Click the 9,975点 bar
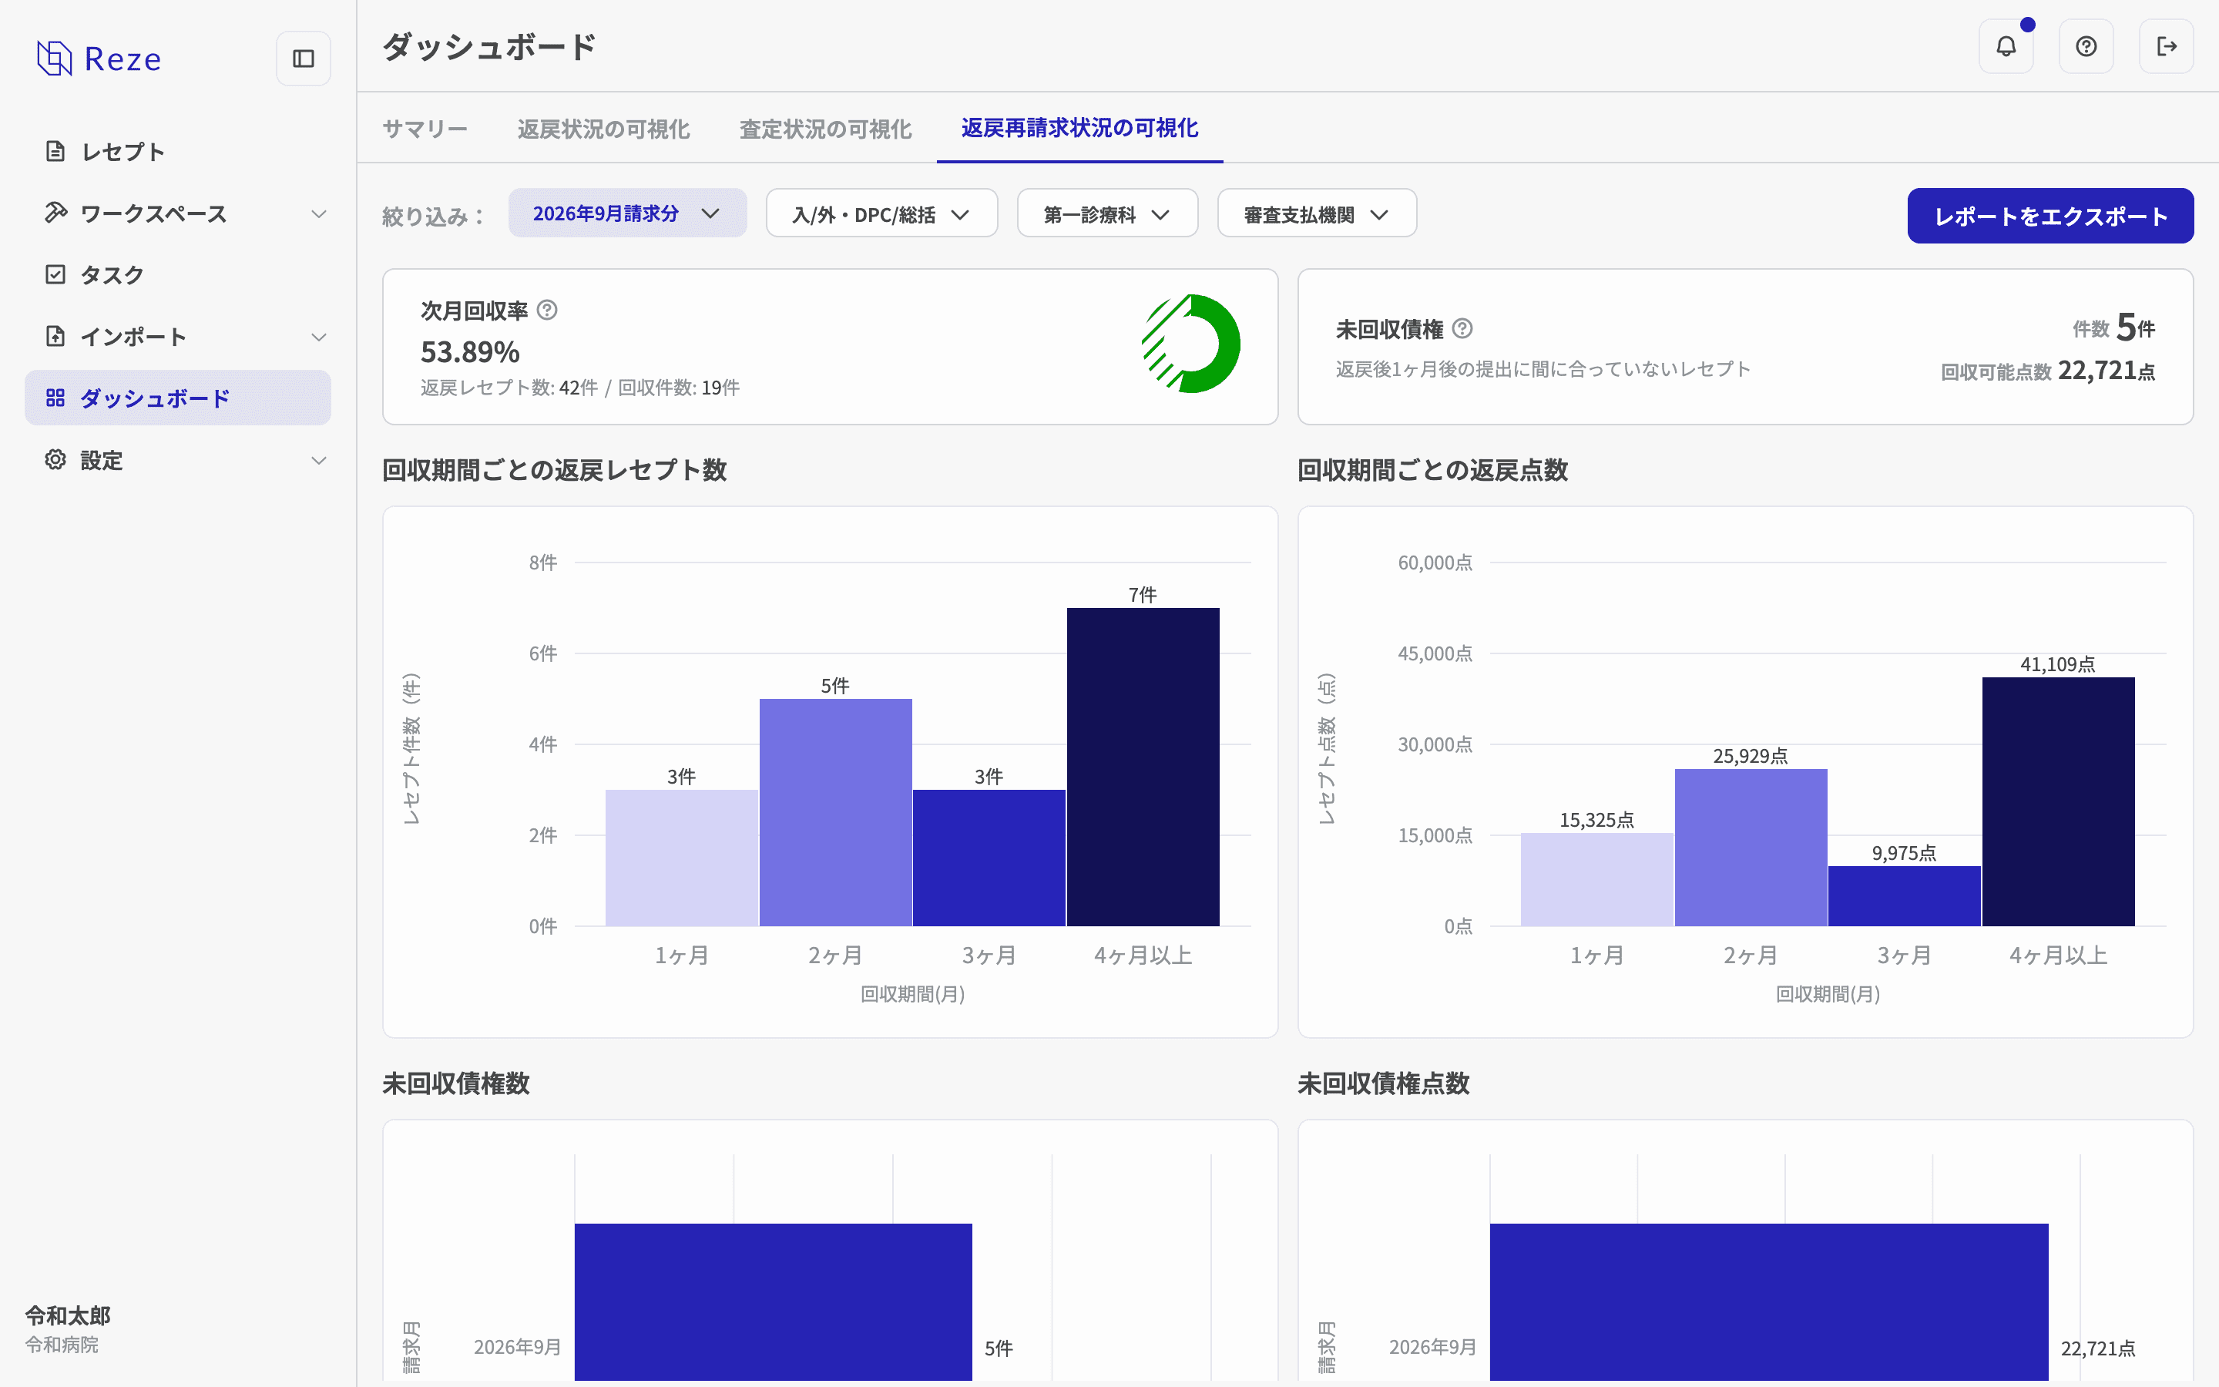The image size is (2219, 1387). point(1905,895)
